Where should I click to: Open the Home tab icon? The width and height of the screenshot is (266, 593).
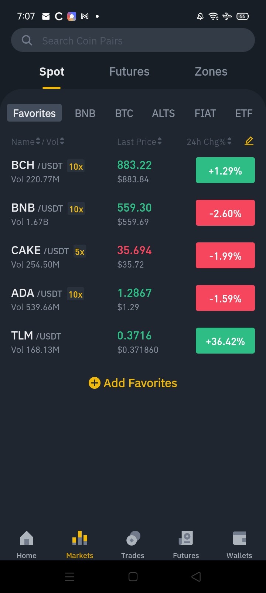[27, 538]
